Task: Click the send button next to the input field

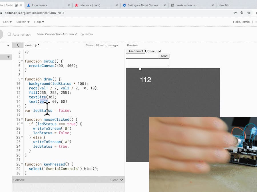Action: (x=164, y=56)
